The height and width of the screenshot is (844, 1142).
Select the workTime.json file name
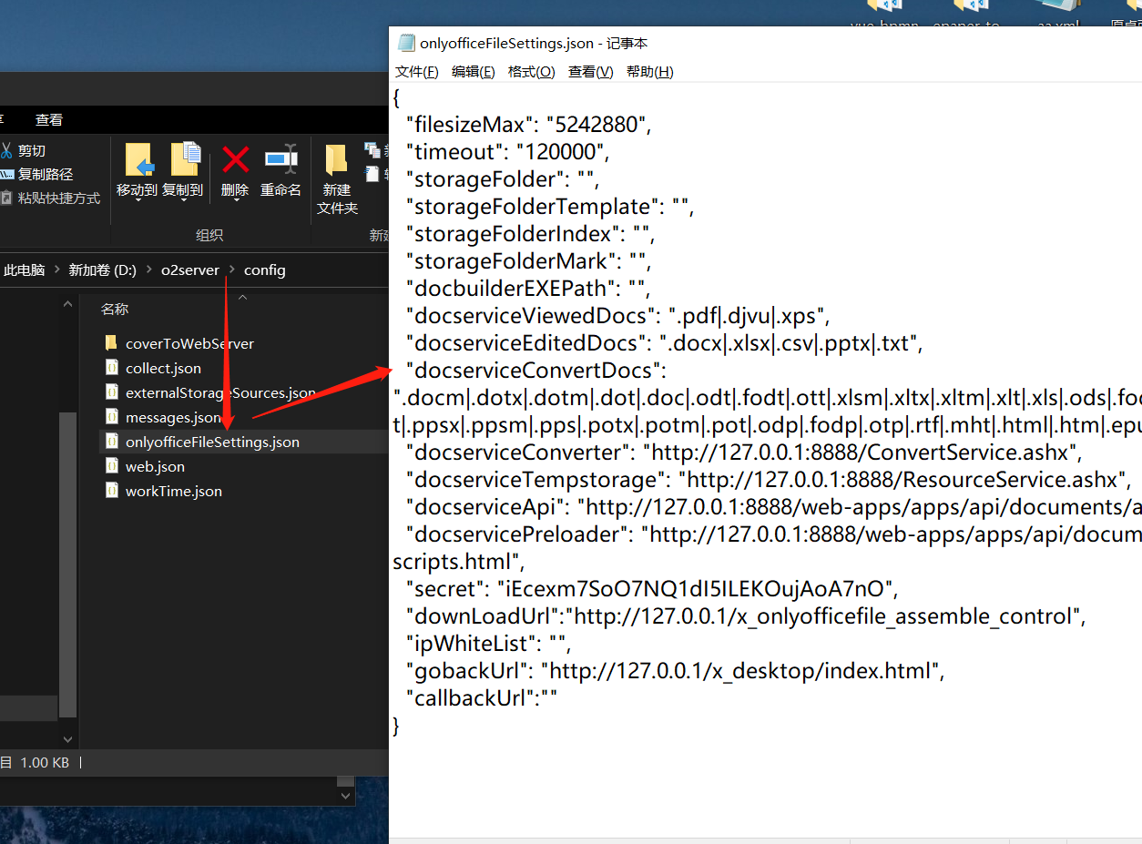tap(174, 491)
